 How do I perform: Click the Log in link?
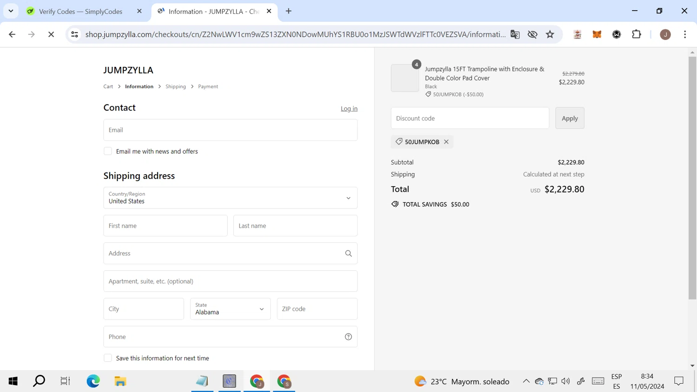349,109
